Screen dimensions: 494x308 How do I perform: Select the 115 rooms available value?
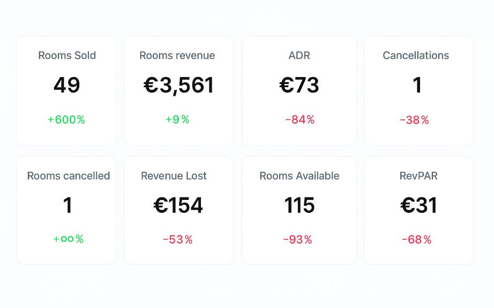[x=300, y=206]
